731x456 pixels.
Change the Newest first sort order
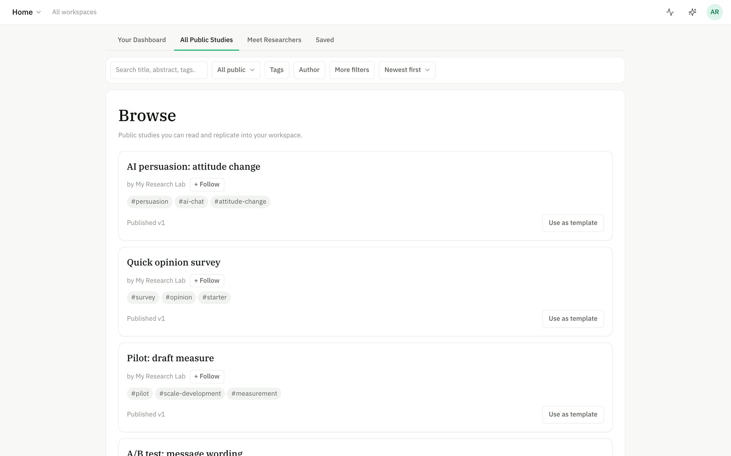pos(407,70)
